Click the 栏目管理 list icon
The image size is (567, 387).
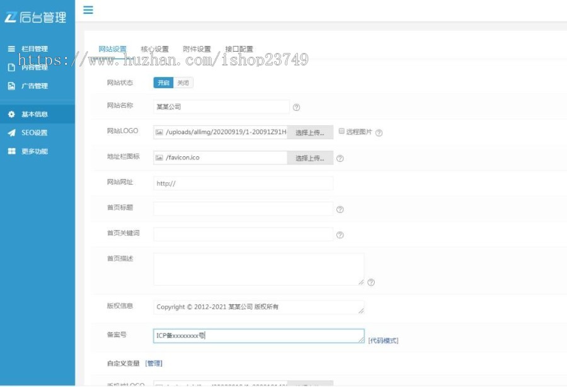[11, 49]
